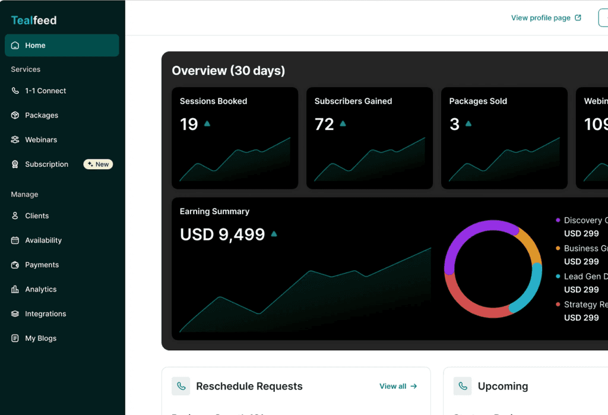Click the Packages box icon
Image resolution: width=608 pixels, height=415 pixels.
[15, 115]
